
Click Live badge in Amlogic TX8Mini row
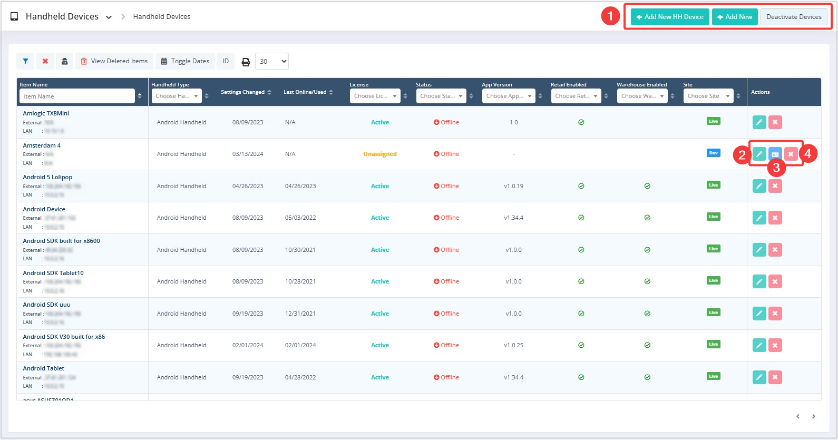(713, 121)
